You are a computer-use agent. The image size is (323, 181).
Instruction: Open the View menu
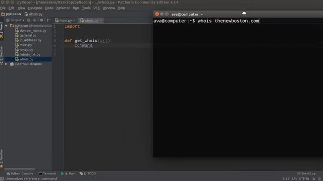(x=21, y=8)
